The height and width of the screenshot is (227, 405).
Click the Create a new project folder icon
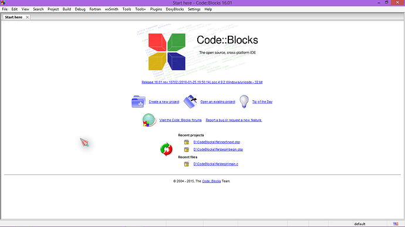pos(139,101)
